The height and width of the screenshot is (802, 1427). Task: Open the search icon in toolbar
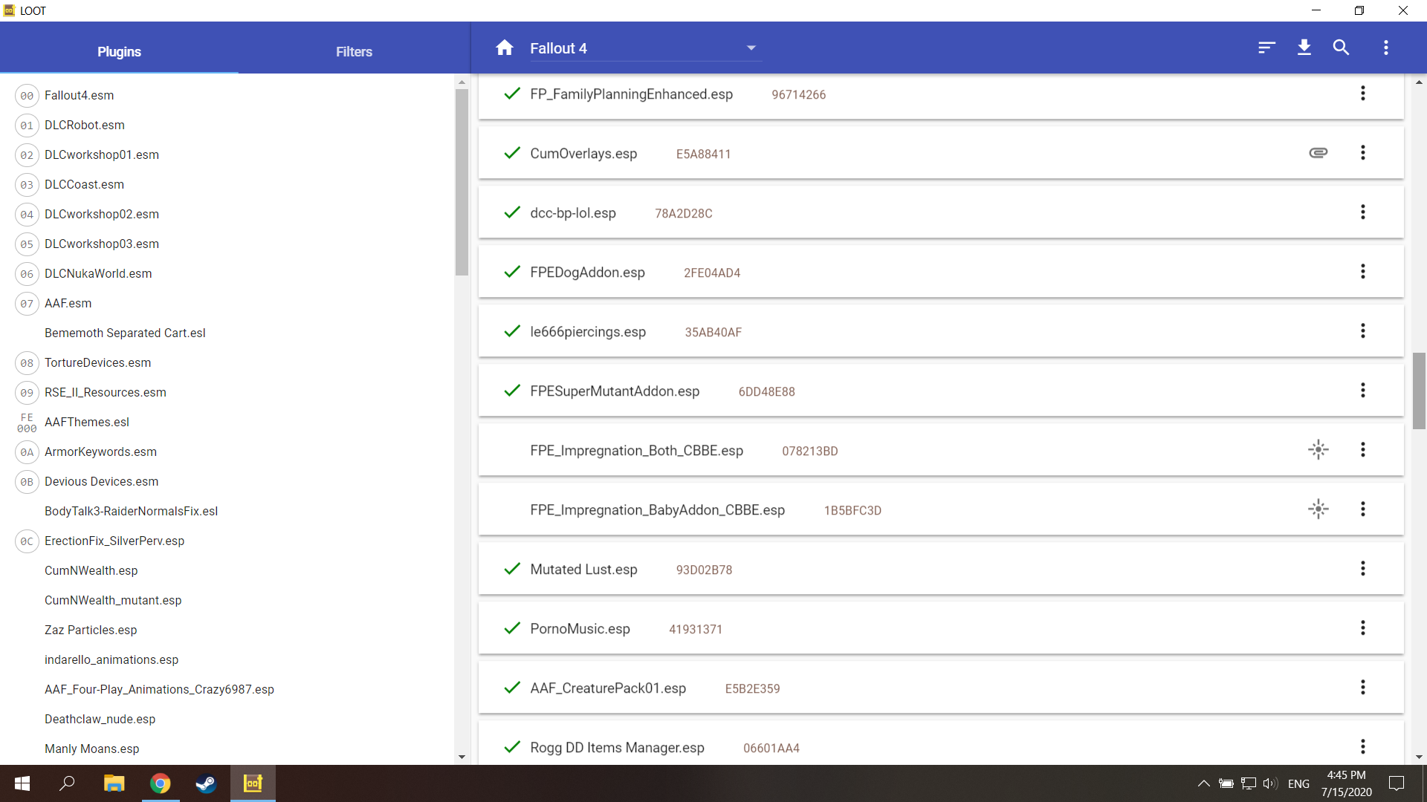tap(1341, 48)
